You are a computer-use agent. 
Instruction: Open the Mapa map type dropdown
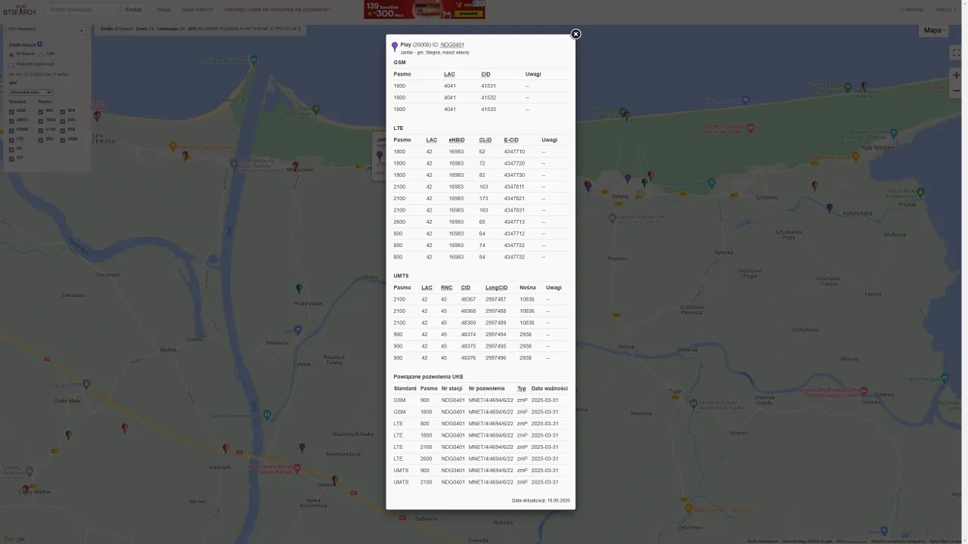point(935,30)
